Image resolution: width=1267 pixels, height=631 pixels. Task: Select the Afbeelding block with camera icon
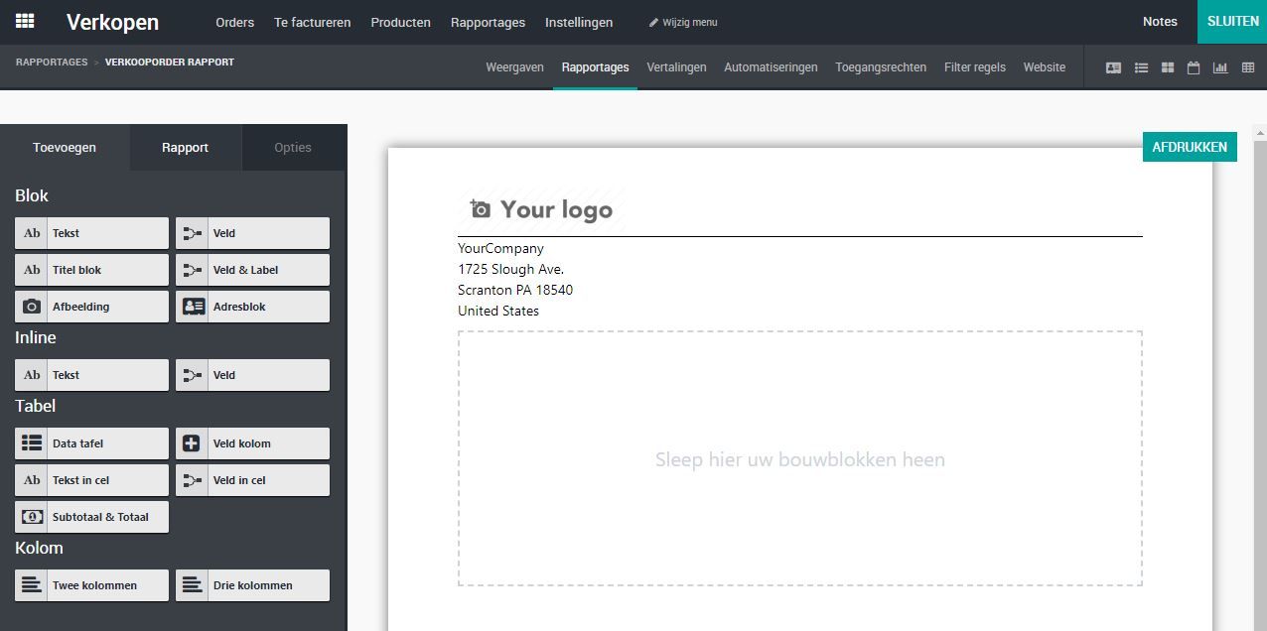pyautogui.click(x=91, y=306)
